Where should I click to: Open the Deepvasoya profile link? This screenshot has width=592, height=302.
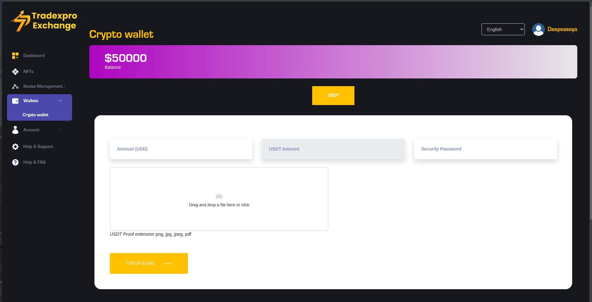tap(562, 29)
